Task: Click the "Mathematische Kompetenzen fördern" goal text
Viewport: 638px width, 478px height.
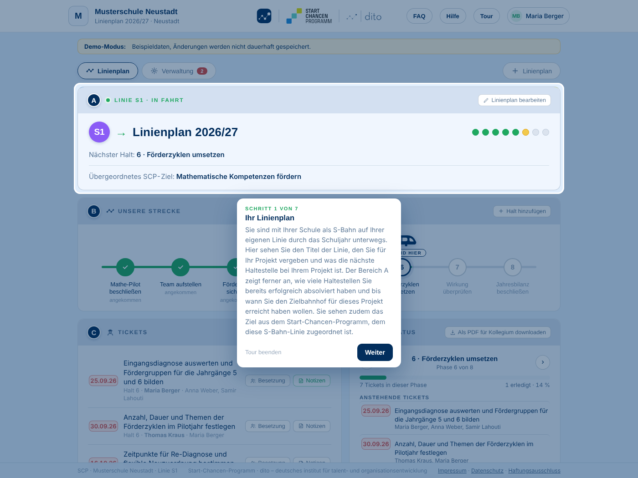Action: tap(239, 177)
